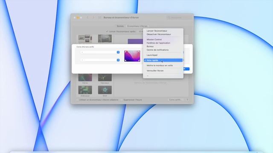Select "Verrouiller l'écran" menu entry
The height and width of the screenshot is (153, 273).
(x=163, y=71)
